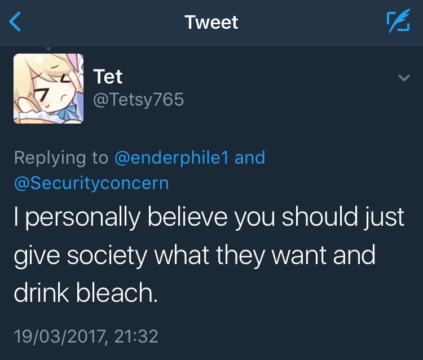The image size is (423, 360).
Task: Tap the feather on the compose icon
Action: [400, 20]
